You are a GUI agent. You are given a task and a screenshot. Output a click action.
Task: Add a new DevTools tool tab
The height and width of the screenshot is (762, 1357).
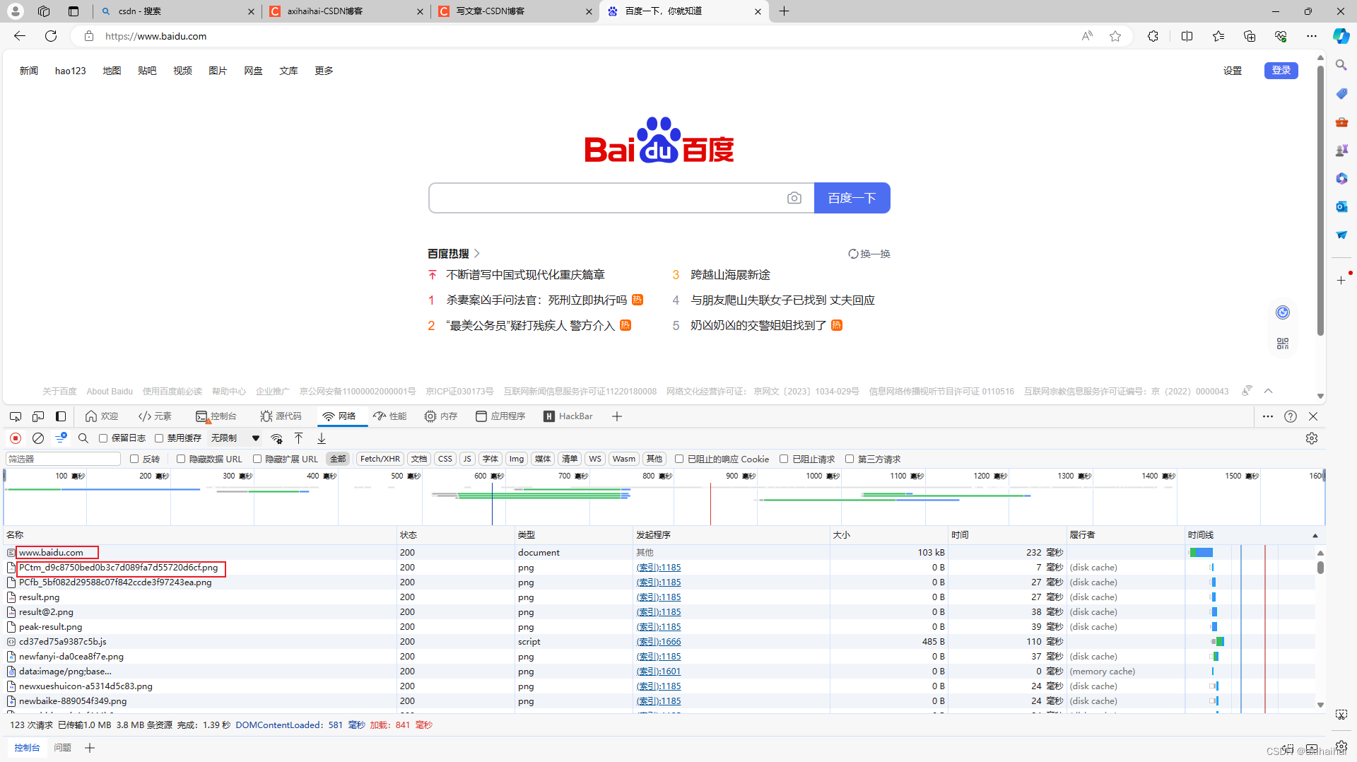pyautogui.click(x=617, y=416)
